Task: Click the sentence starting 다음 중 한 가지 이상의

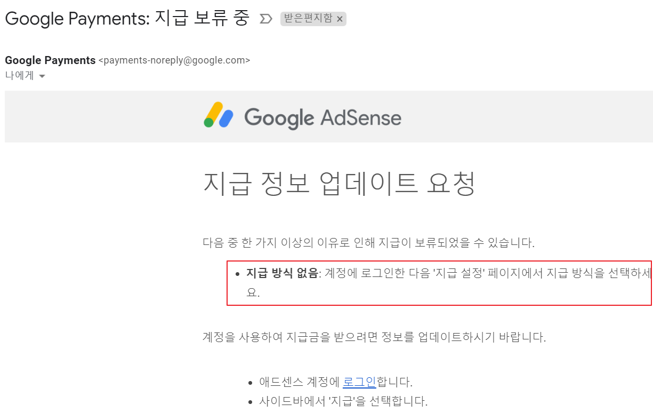Action: tap(369, 243)
